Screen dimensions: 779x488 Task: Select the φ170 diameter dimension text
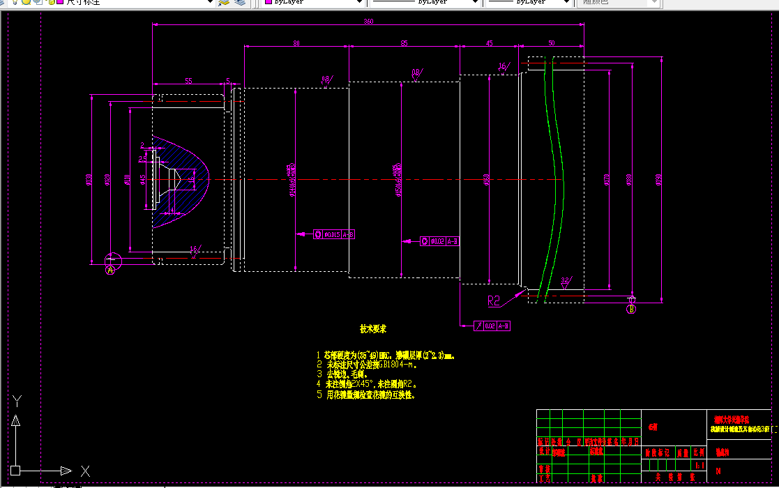click(607, 179)
